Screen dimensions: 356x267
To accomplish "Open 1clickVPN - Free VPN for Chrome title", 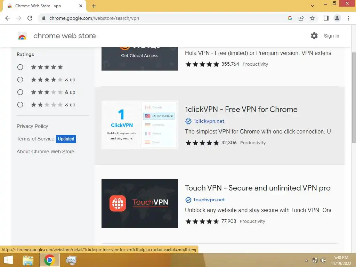I will point(241,110).
